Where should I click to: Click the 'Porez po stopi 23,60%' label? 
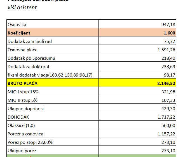point(30,142)
